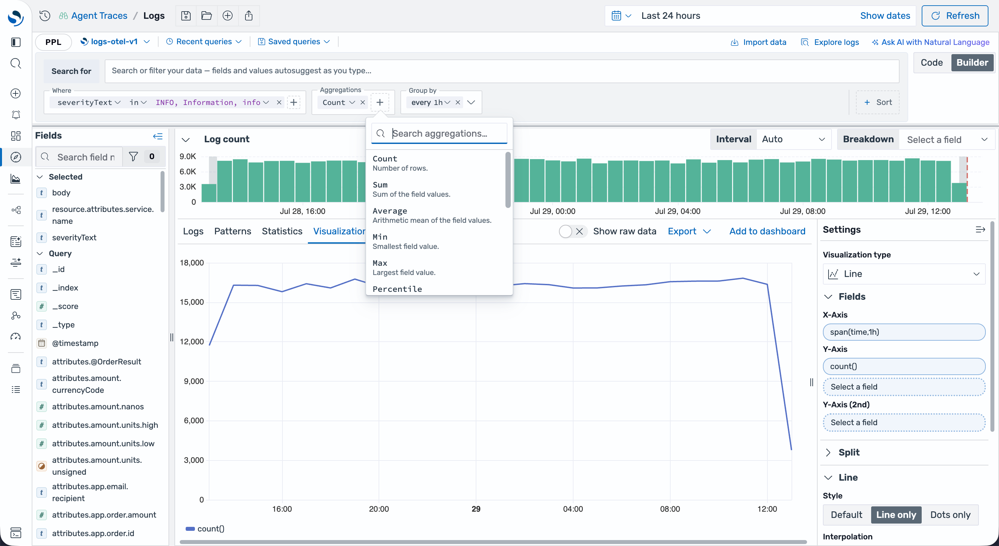Click the Refresh button
This screenshot has width=999, height=546.
point(954,16)
